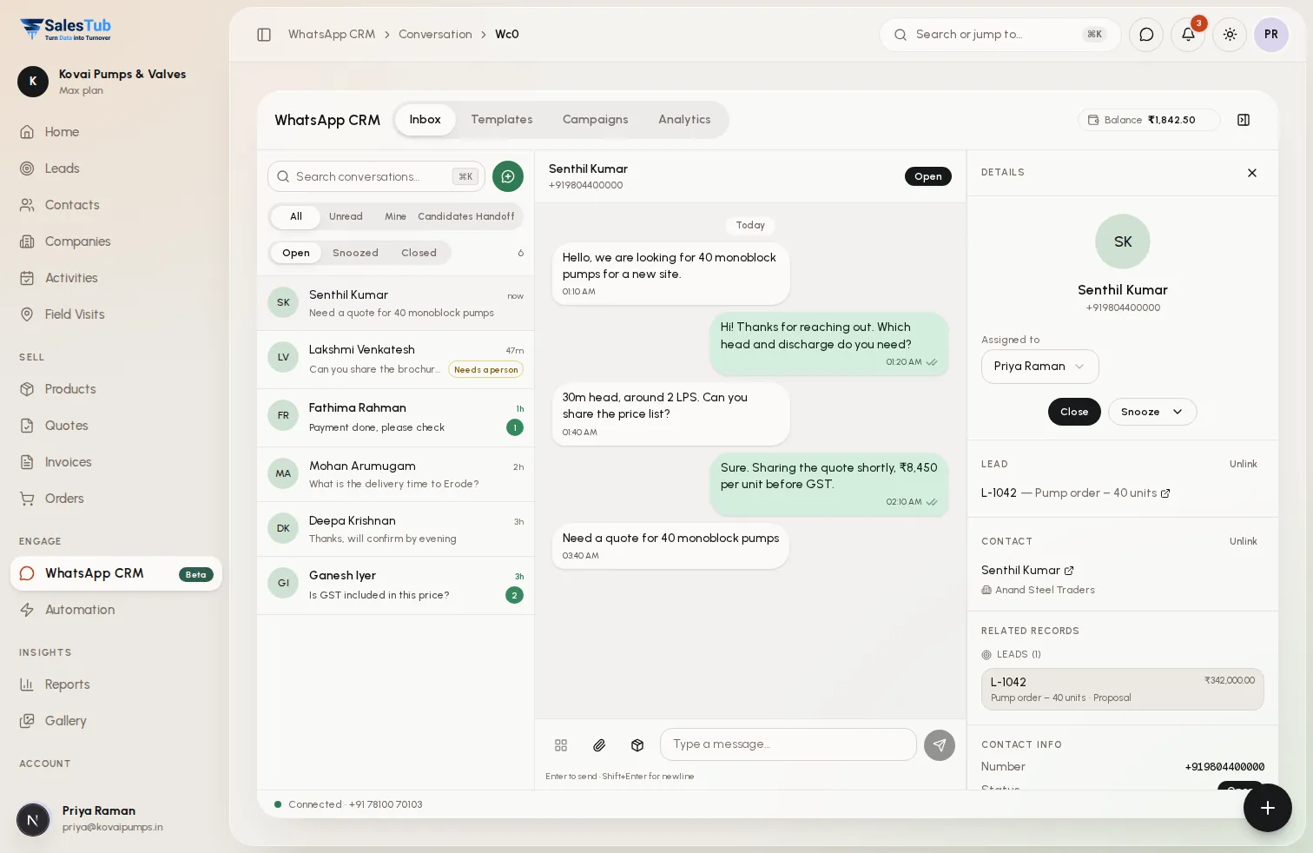Collapse the sidebar with the panel icon

click(264, 35)
